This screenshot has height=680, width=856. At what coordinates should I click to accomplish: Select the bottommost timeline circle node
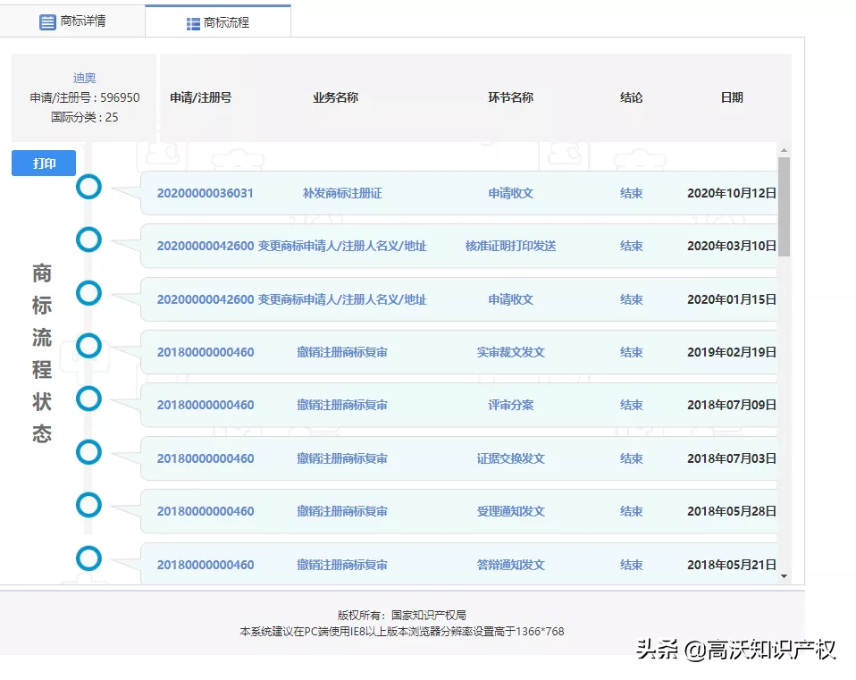click(88, 558)
